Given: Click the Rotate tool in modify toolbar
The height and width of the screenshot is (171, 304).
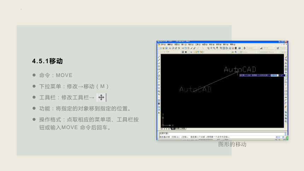Looking at the screenshot, I should click(286, 75).
